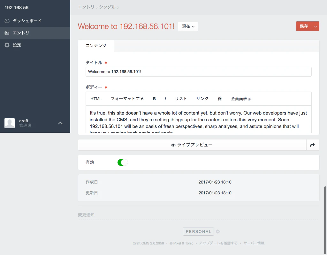Select エントリ in the sidebar navigation
This screenshot has height=255, width=327.
[x=35, y=33]
